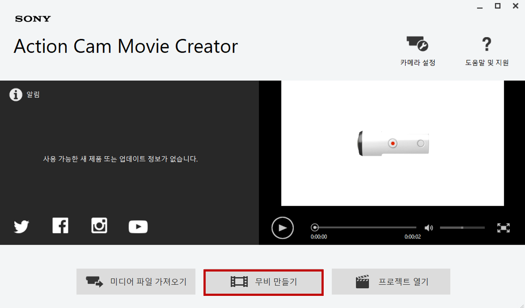This screenshot has width=525, height=308.
Task: Open the Twitter link icon
Action: tap(21, 226)
